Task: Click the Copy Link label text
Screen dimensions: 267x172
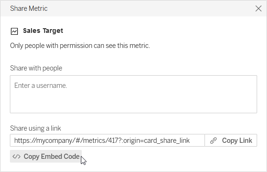Action: pyautogui.click(x=237, y=141)
